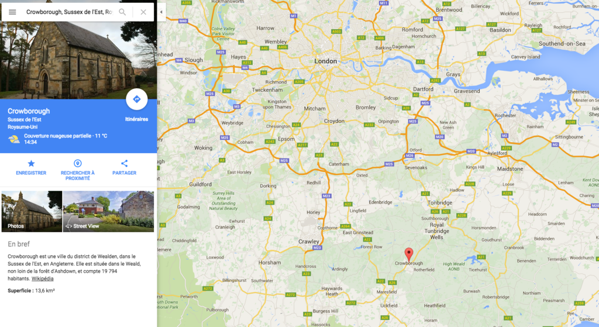Image resolution: width=599 pixels, height=327 pixels.
Task: Click the Royal Tunbridge Wells label
Action: [x=436, y=230]
